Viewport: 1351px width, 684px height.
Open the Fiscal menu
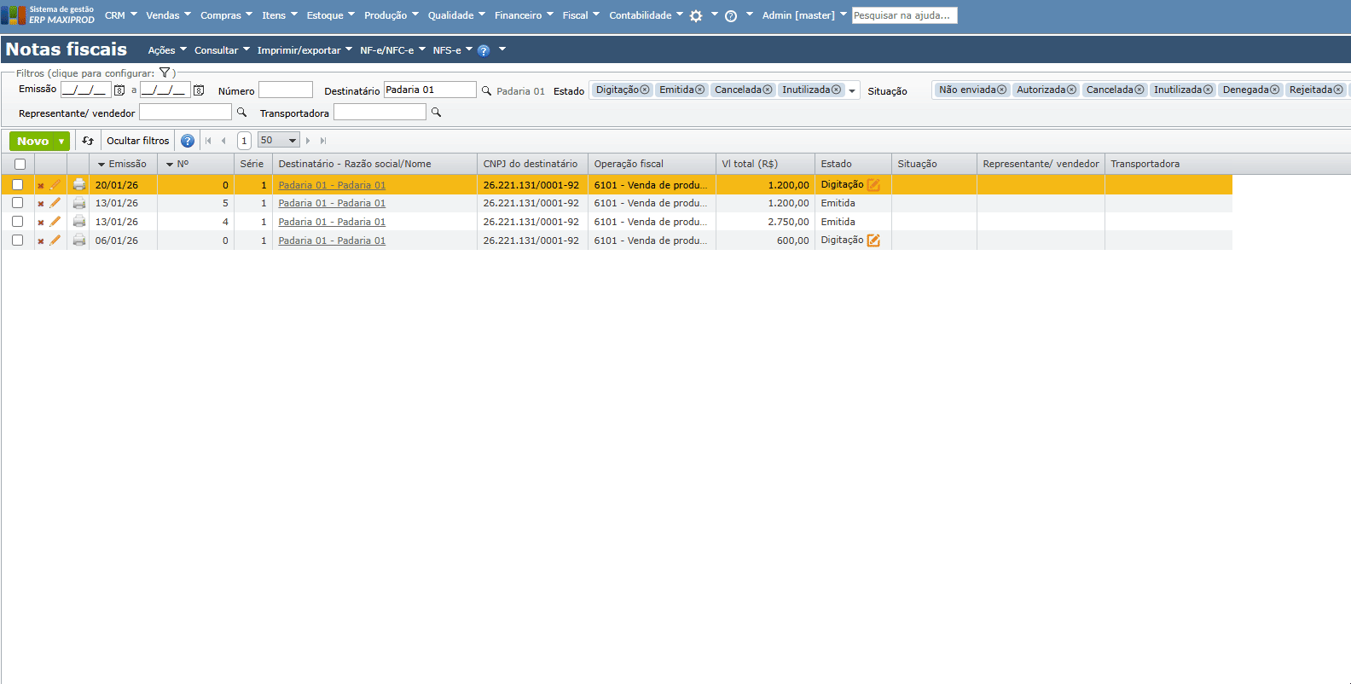(581, 15)
